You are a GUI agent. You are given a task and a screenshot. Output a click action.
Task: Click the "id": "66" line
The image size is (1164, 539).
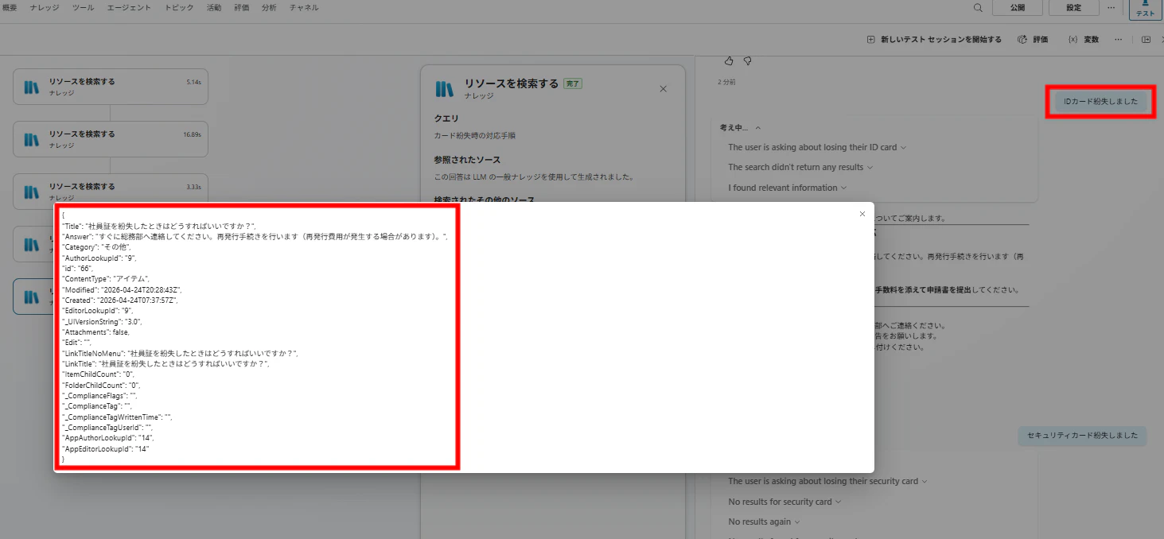pos(77,269)
